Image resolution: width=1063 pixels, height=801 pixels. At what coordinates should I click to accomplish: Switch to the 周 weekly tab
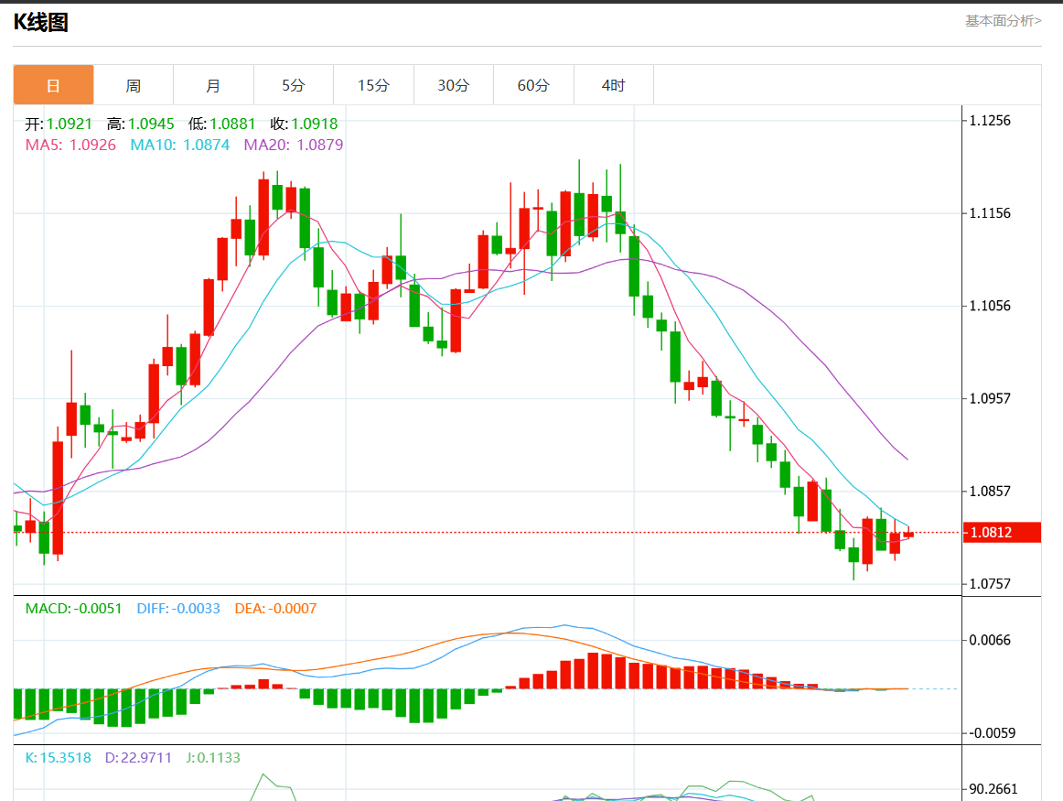coord(134,85)
